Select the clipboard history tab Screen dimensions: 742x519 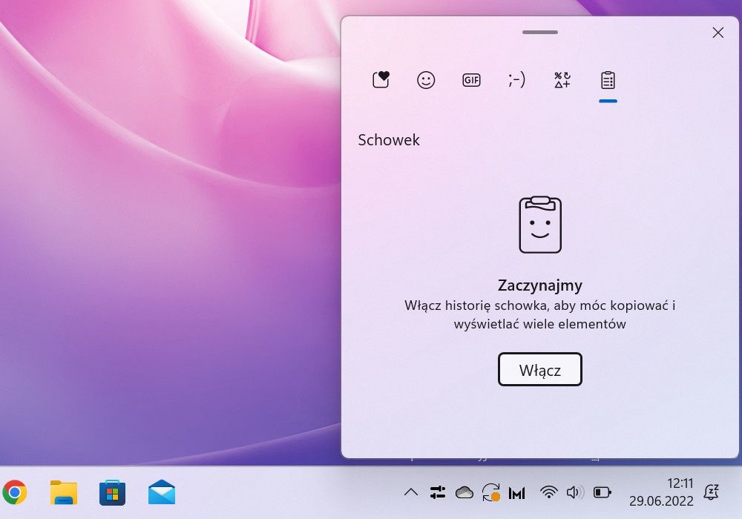608,80
